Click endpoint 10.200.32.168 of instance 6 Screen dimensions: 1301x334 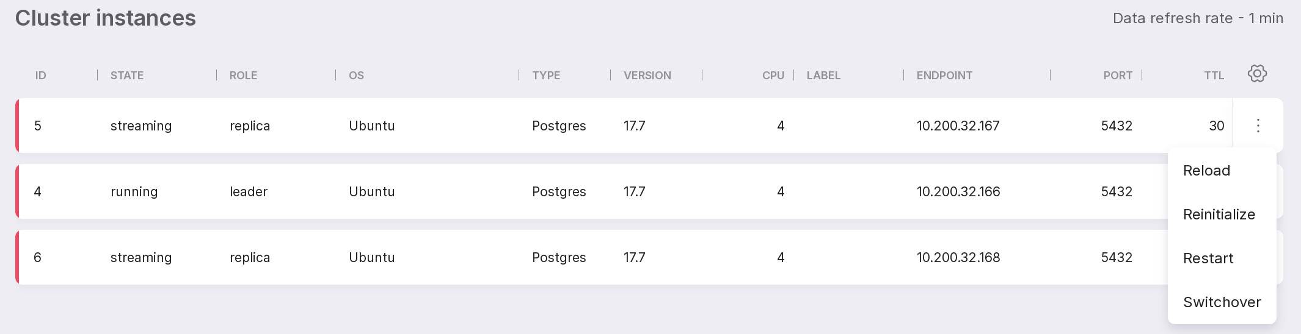[x=958, y=257]
